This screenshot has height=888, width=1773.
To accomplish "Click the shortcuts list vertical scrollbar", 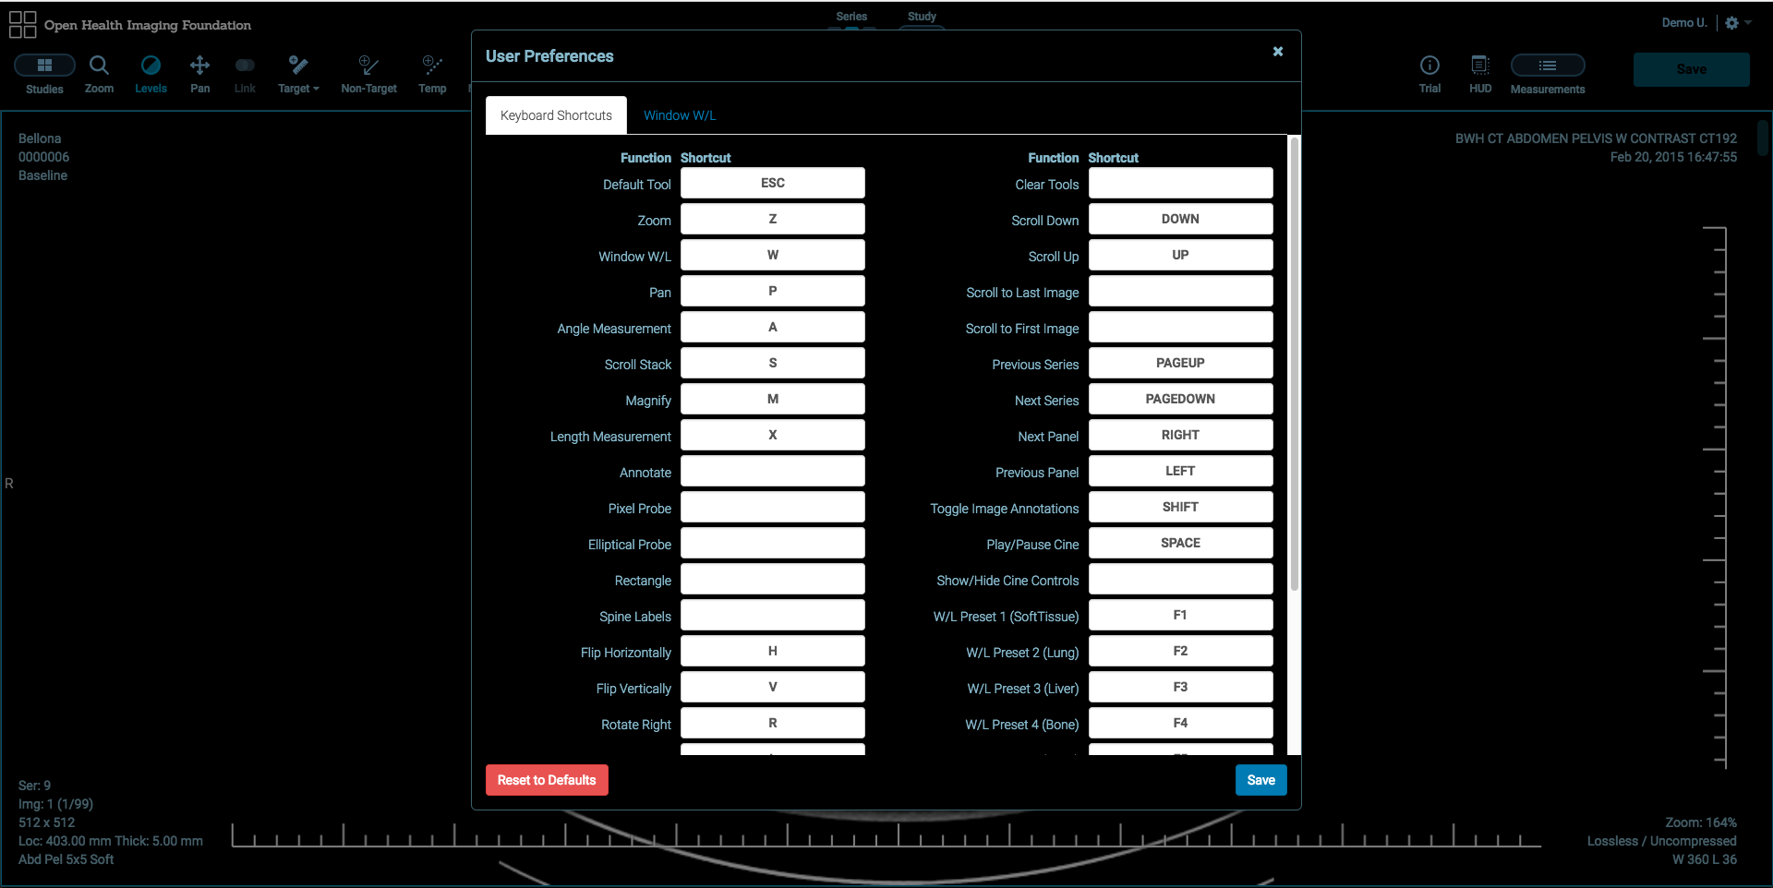I will click(x=1295, y=369).
